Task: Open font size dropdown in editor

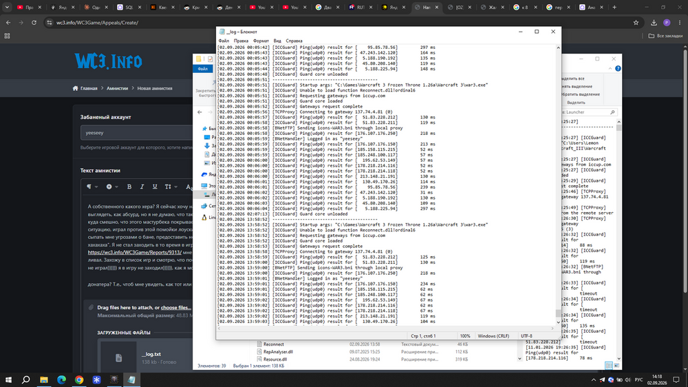Action: (x=171, y=187)
